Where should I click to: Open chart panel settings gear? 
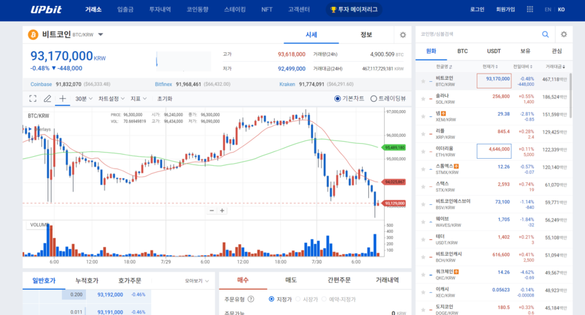[403, 34]
